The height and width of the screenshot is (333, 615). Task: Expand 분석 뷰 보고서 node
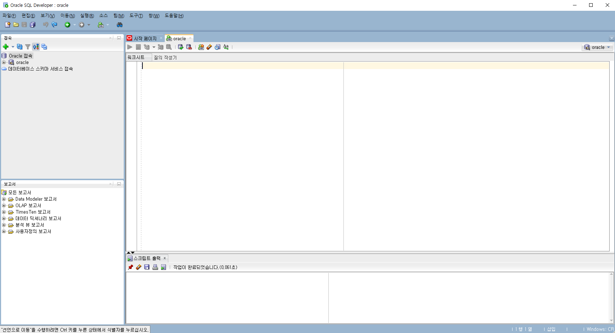(4, 225)
